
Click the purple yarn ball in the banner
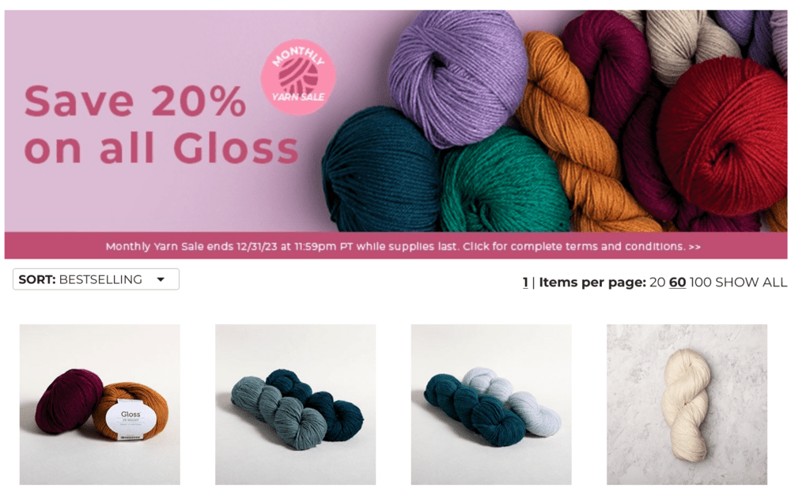pos(458,76)
